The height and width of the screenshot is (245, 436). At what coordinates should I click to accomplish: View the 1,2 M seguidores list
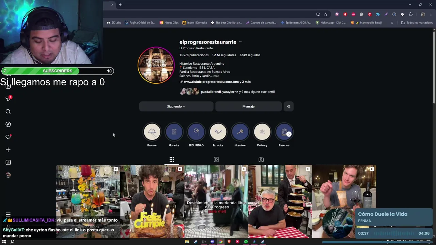click(224, 55)
